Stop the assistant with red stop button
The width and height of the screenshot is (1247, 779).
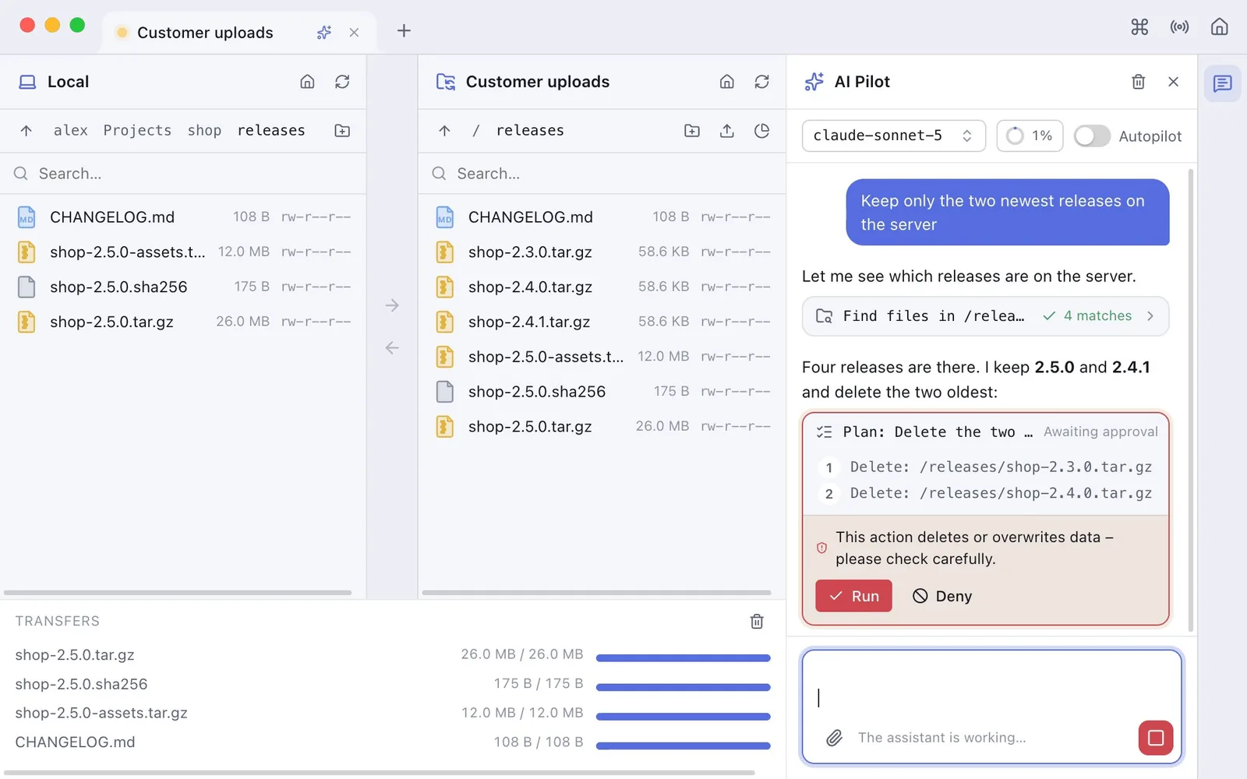[x=1155, y=738]
